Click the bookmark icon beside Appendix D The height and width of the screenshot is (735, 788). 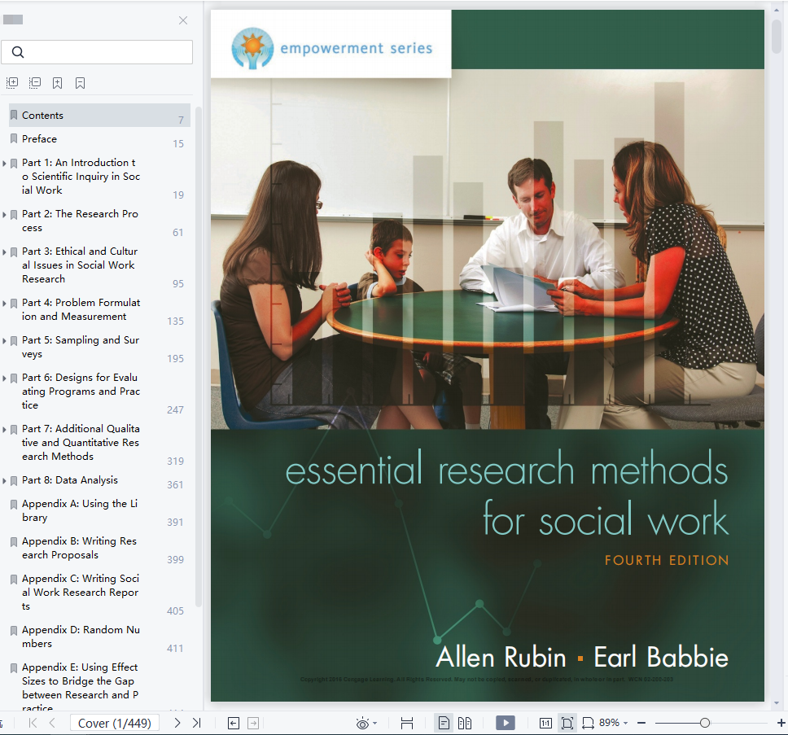coord(14,631)
